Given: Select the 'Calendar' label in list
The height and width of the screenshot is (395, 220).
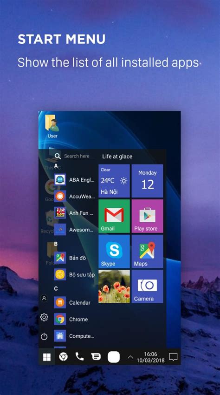Looking at the screenshot, I should coord(80,303).
